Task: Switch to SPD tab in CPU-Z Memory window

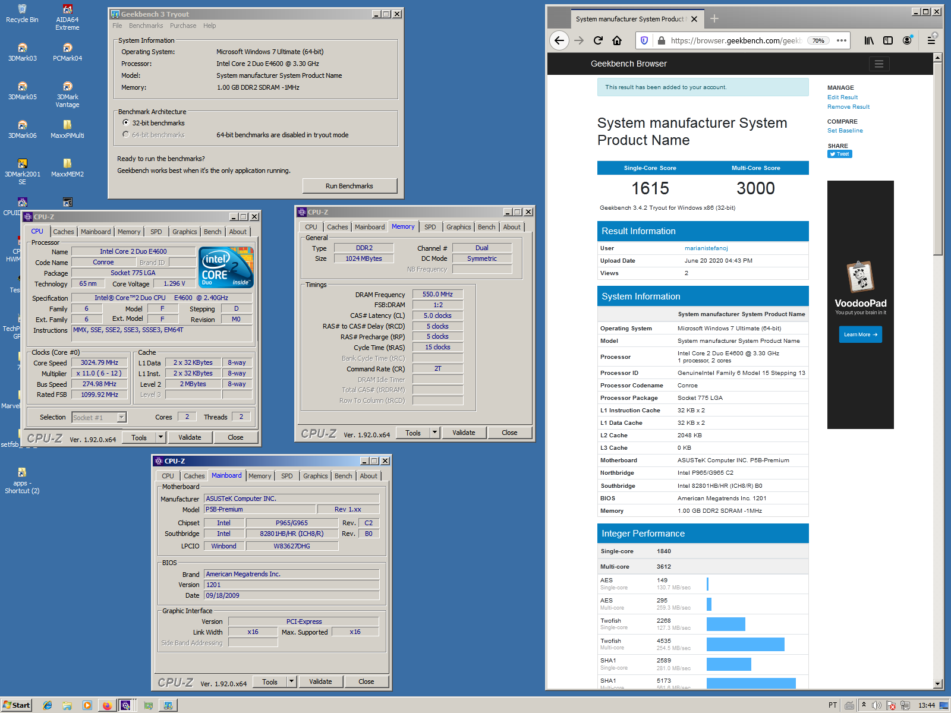Action: (430, 227)
